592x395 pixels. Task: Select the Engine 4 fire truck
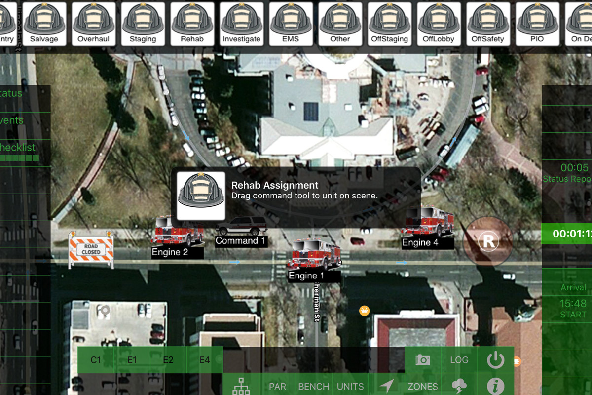[427, 222]
